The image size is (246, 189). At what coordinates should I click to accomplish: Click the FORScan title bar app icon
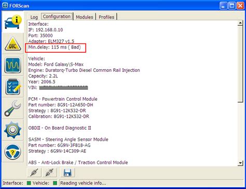[5, 6]
